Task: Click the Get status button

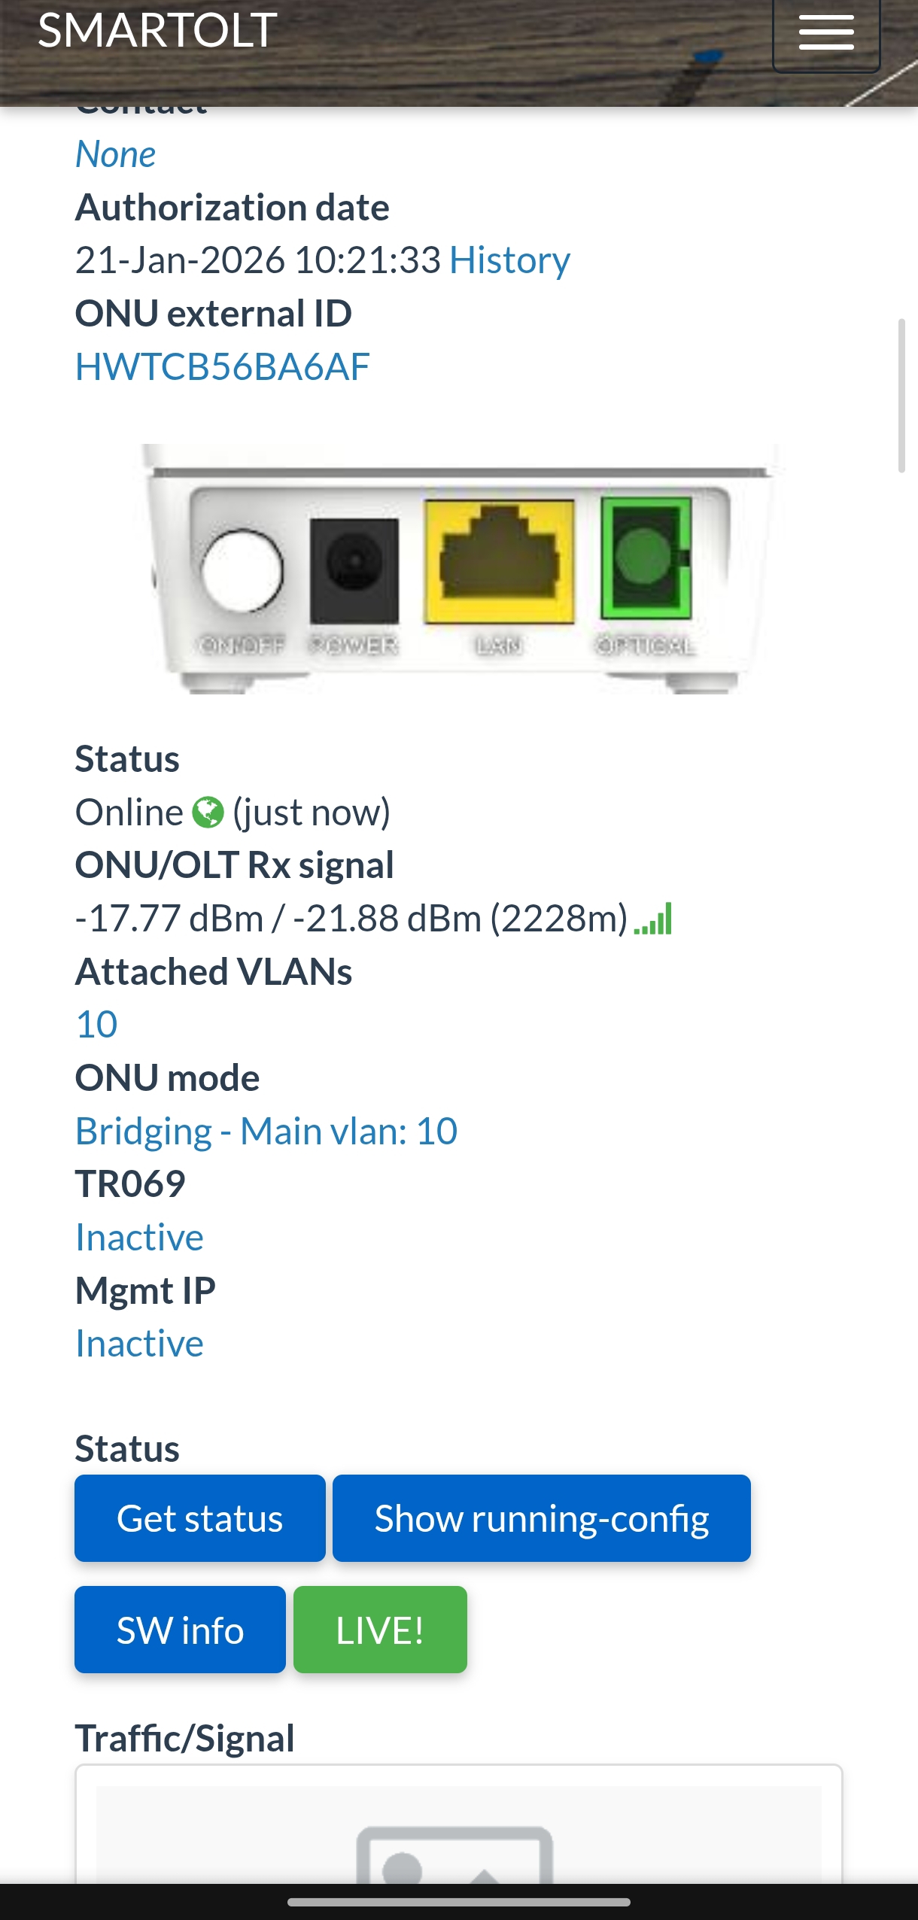Action: pos(200,1518)
